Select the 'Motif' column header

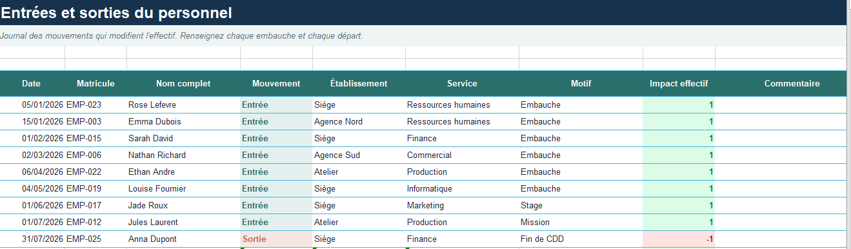581,83
